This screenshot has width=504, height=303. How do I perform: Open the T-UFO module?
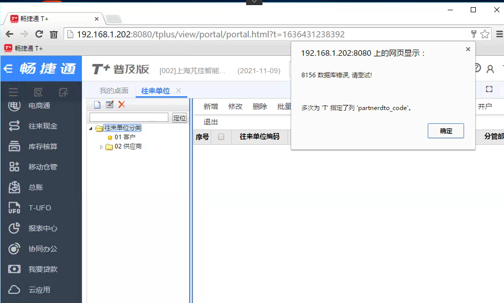pos(39,208)
